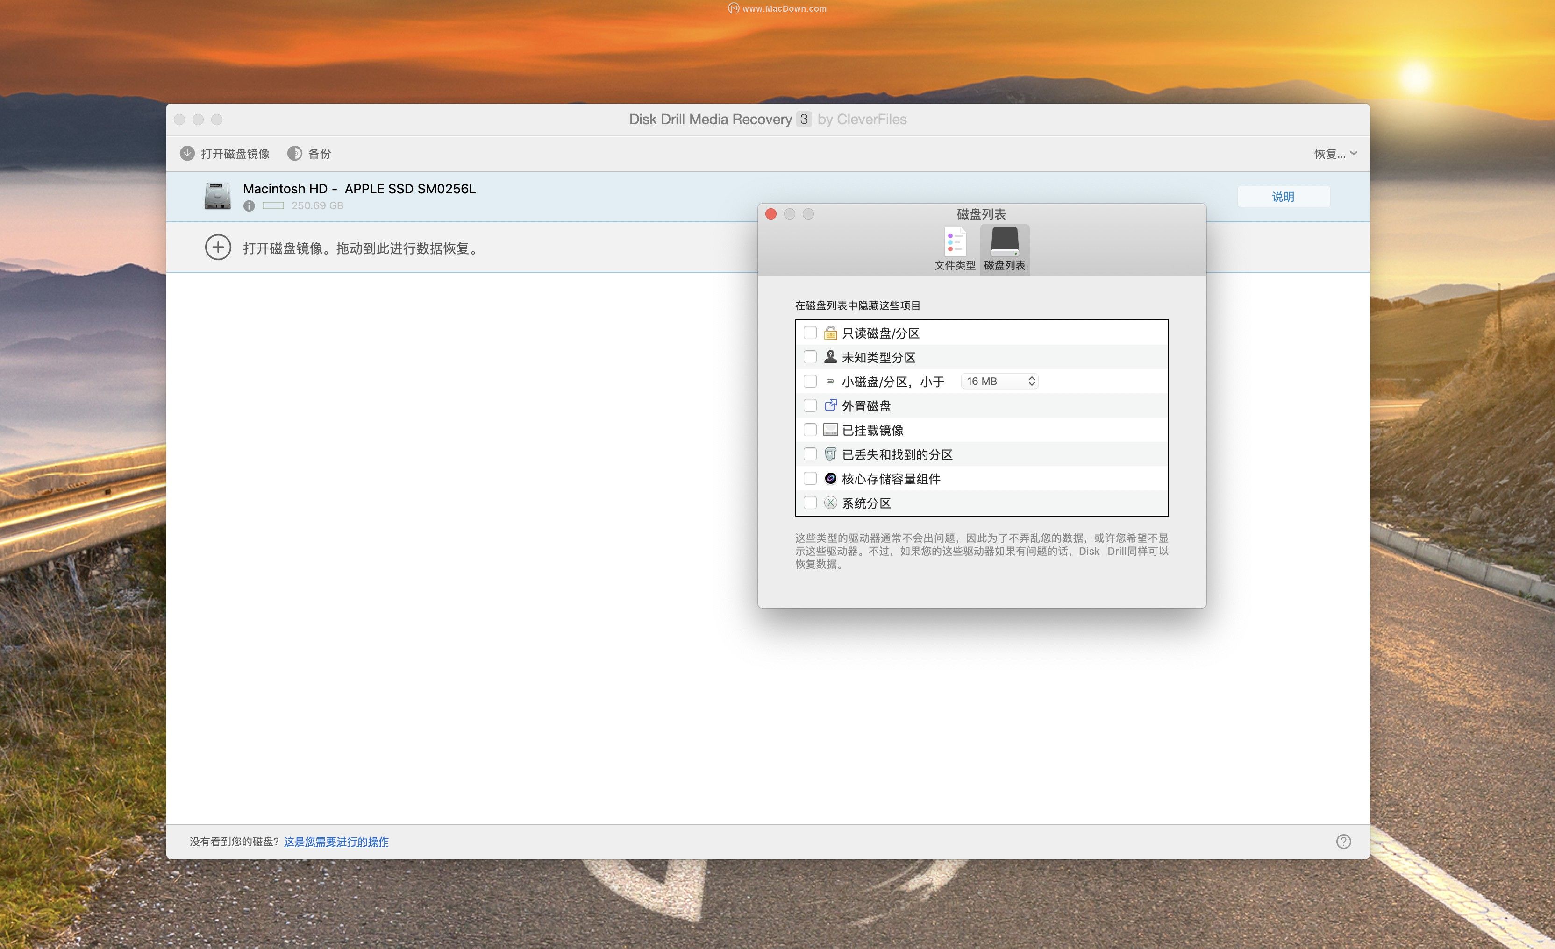Enable the 已丢失和找到的分区 checkbox

[810, 453]
